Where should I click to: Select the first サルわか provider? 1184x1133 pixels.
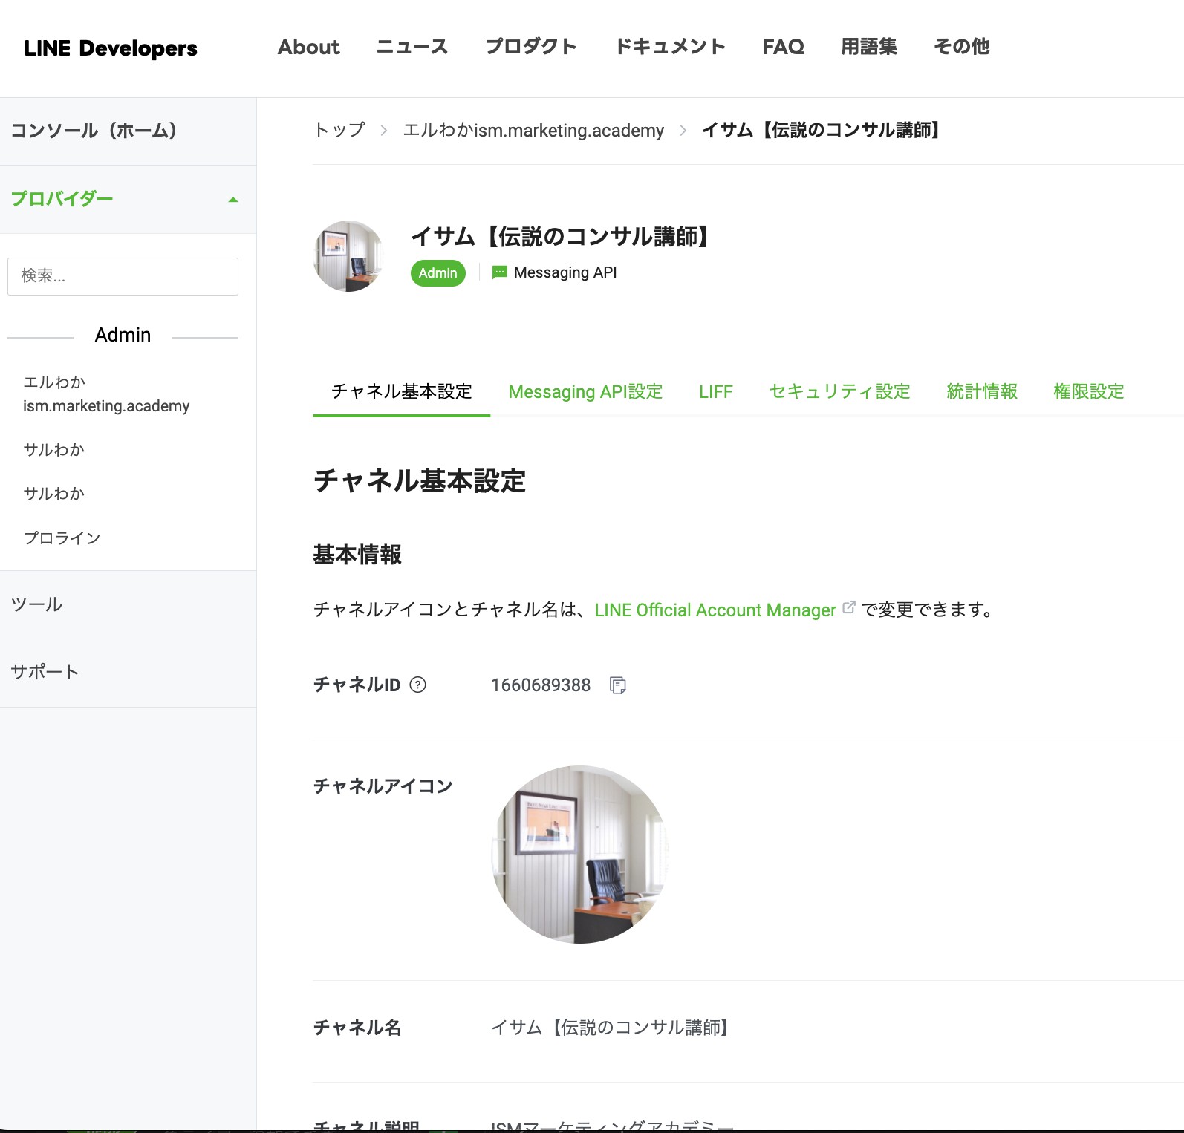pyautogui.click(x=54, y=449)
